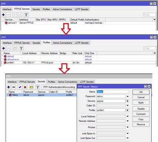This screenshot has height=142, width=158.
Task: Click Cancel in PPP Secret dialog
Action: (x=141, y=97)
